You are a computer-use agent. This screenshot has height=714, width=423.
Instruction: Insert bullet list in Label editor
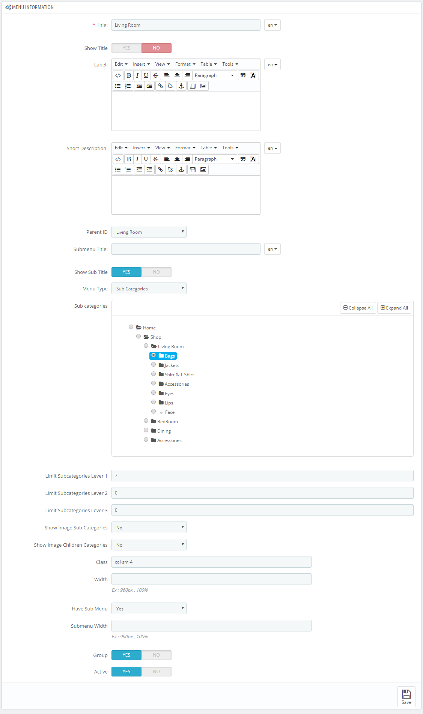click(x=118, y=86)
